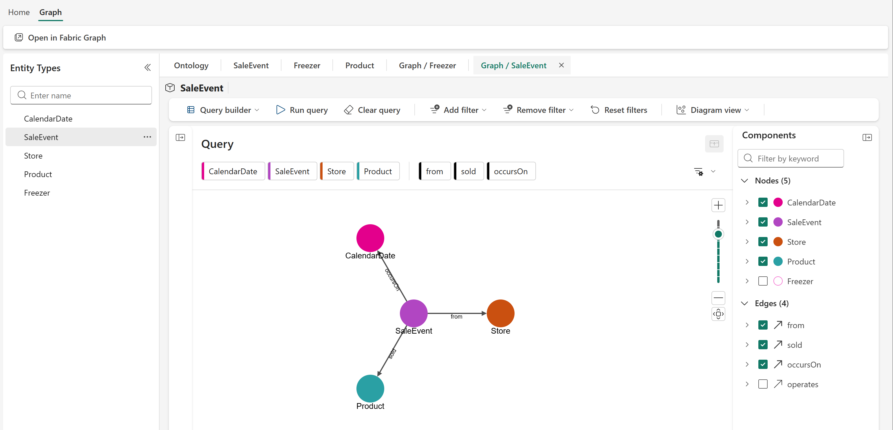Click the zoom in plus button
The image size is (893, 430).
[718, 205]
